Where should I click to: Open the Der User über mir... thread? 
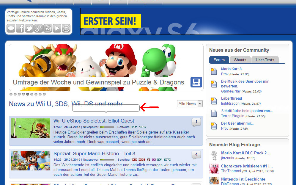pos(237,123)
